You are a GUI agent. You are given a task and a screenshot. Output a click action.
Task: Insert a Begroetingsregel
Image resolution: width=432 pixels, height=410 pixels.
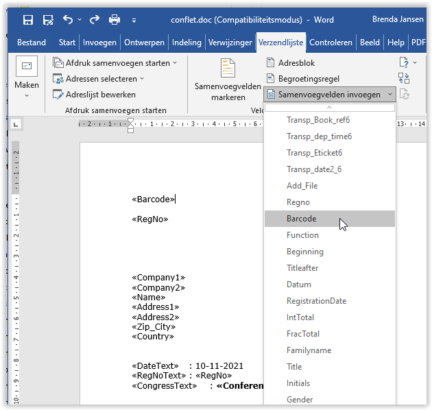pos(303,79)
